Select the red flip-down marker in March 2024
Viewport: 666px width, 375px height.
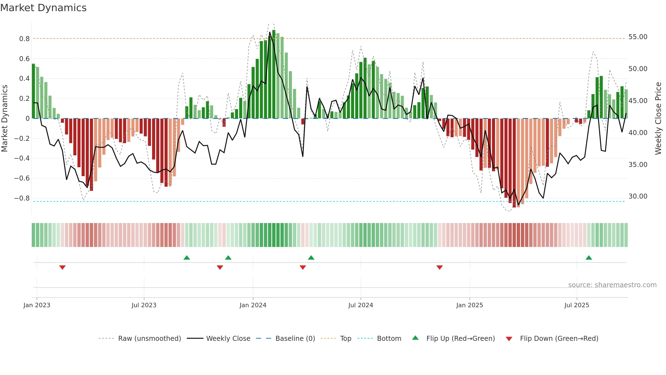pyautogui.click(x=303, y=267)
